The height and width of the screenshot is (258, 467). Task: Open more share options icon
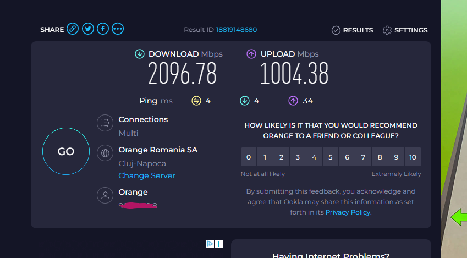point(118,29)
